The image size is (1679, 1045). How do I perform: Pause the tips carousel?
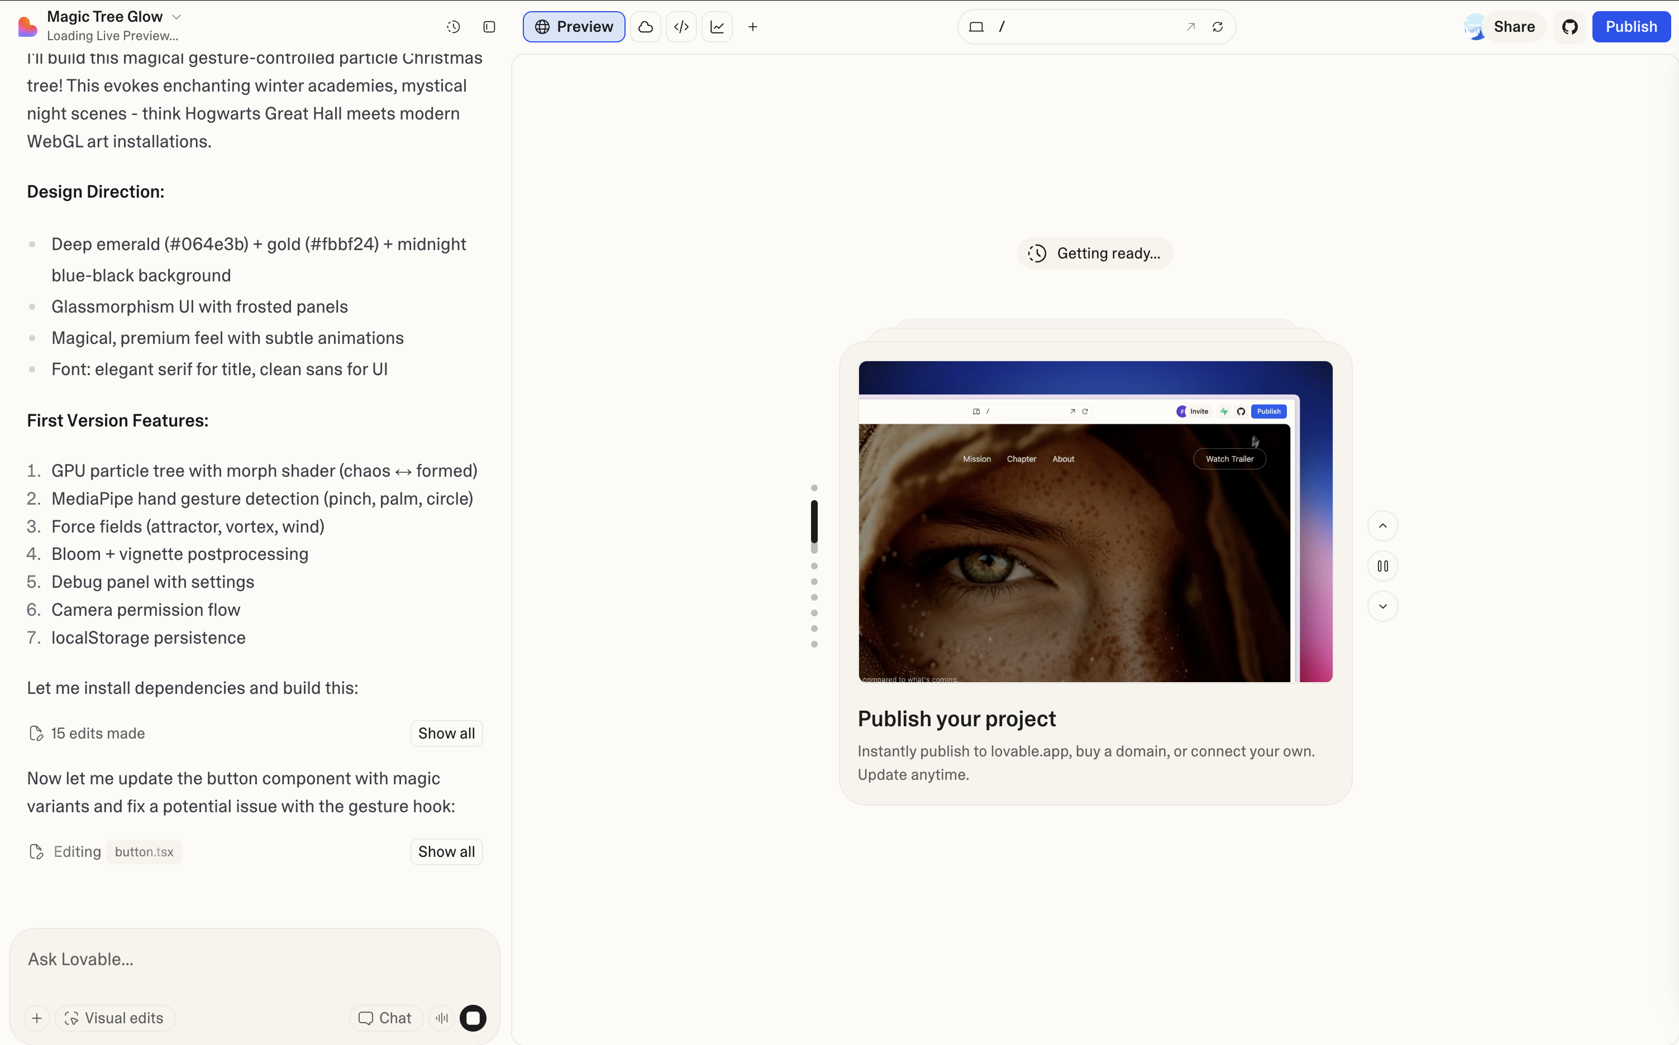tap(1382, 566)
